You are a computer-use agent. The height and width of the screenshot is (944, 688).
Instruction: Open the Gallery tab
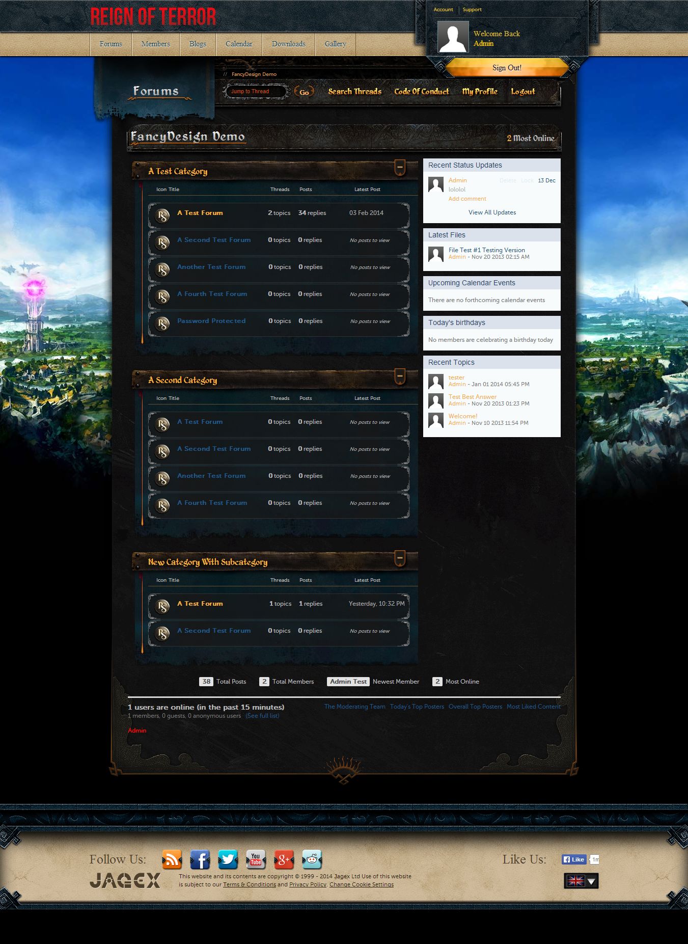pyautogui.click(x=336, y=44)
